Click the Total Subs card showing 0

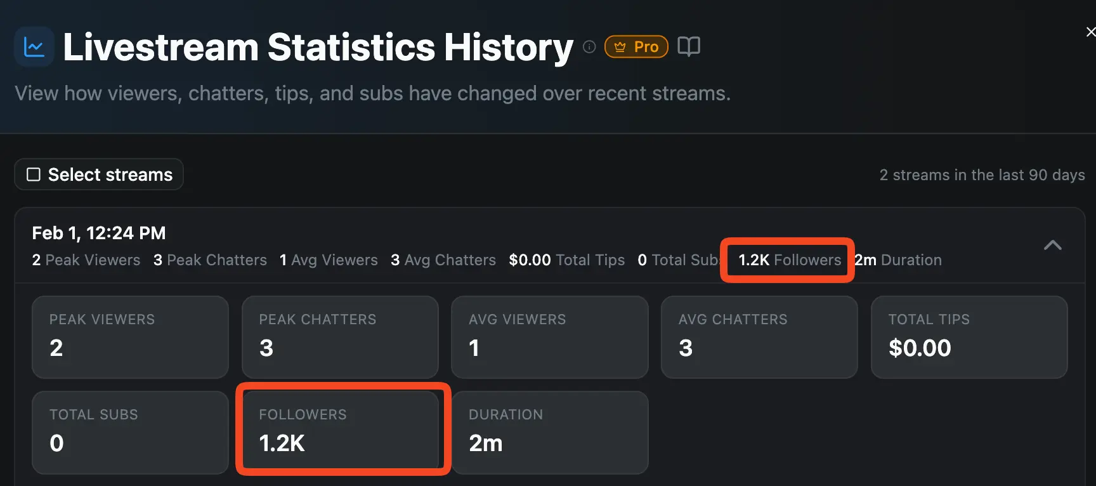[x=130, y=433]
